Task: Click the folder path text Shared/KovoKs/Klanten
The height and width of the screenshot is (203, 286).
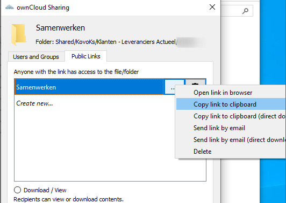Action: (x=86, y=42)
